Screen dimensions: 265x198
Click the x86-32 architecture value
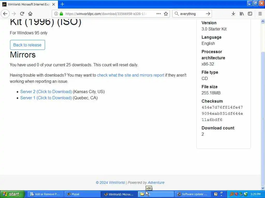(x=208, y=64)
